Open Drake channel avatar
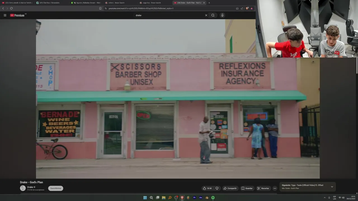 [23, 188]
